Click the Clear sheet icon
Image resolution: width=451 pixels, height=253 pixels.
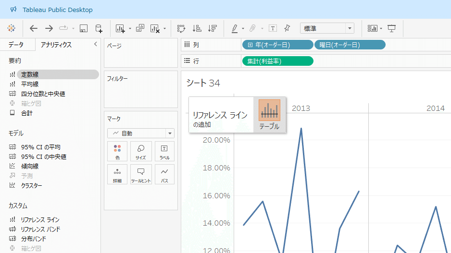[155, 28]
